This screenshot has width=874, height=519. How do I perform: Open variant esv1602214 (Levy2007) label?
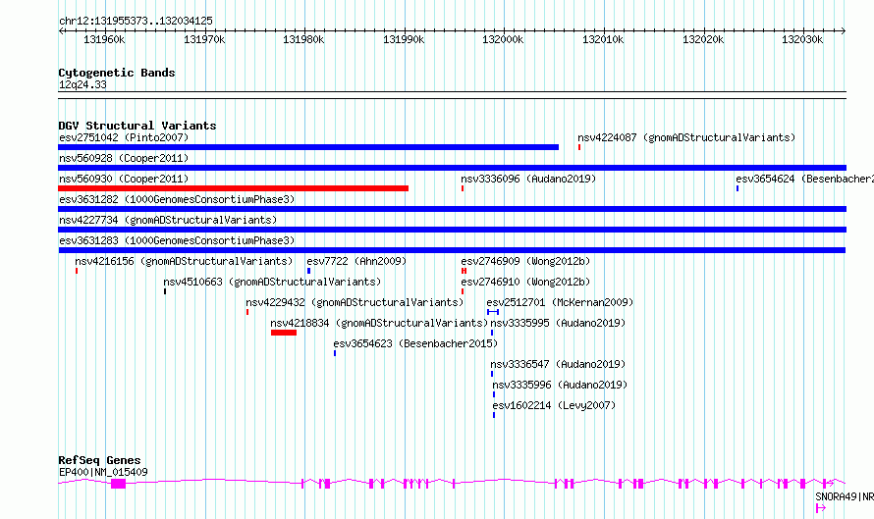pyautogui.click(x=554, y=405)
